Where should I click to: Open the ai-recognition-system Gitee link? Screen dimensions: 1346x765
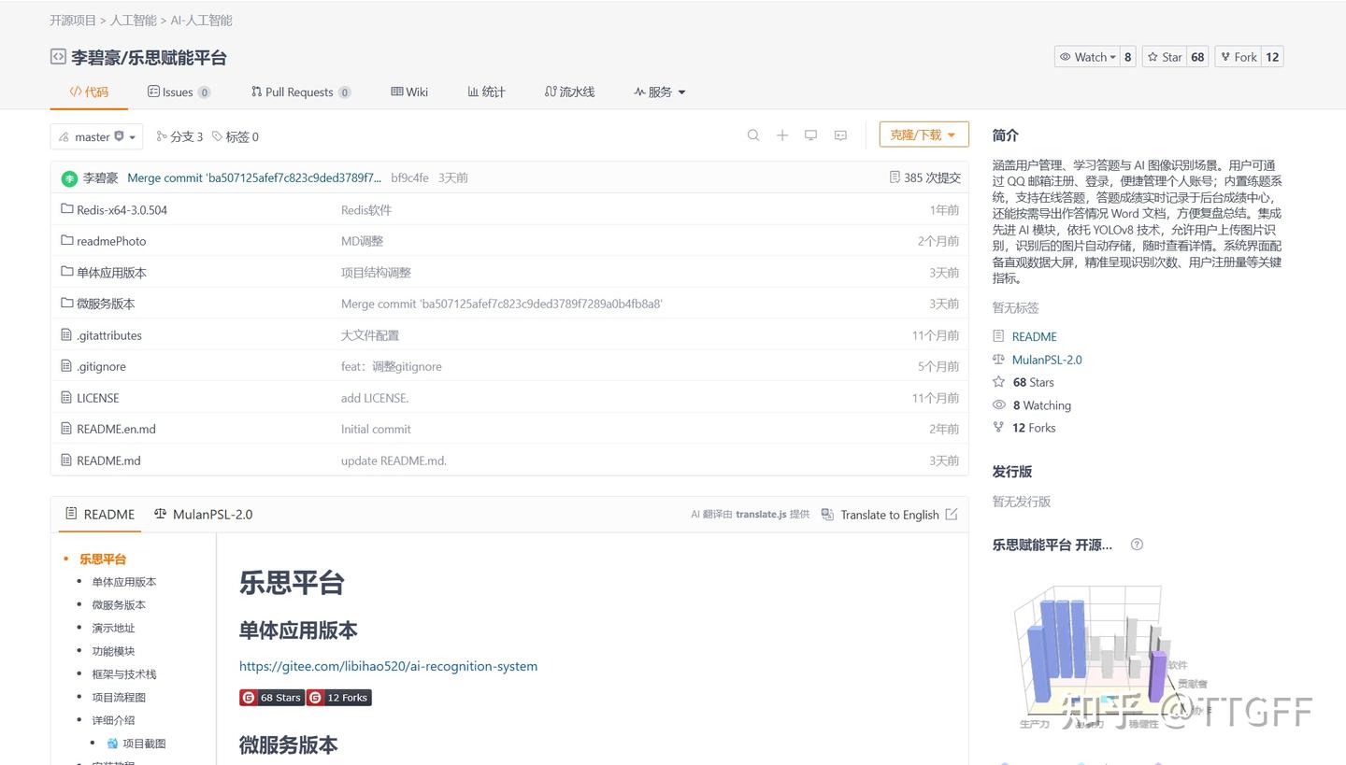388,666
